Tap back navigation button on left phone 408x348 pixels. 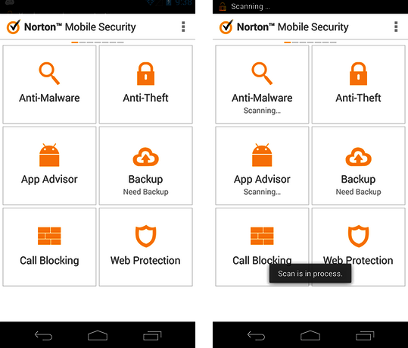pyautogui.click(x=43, y=336)
